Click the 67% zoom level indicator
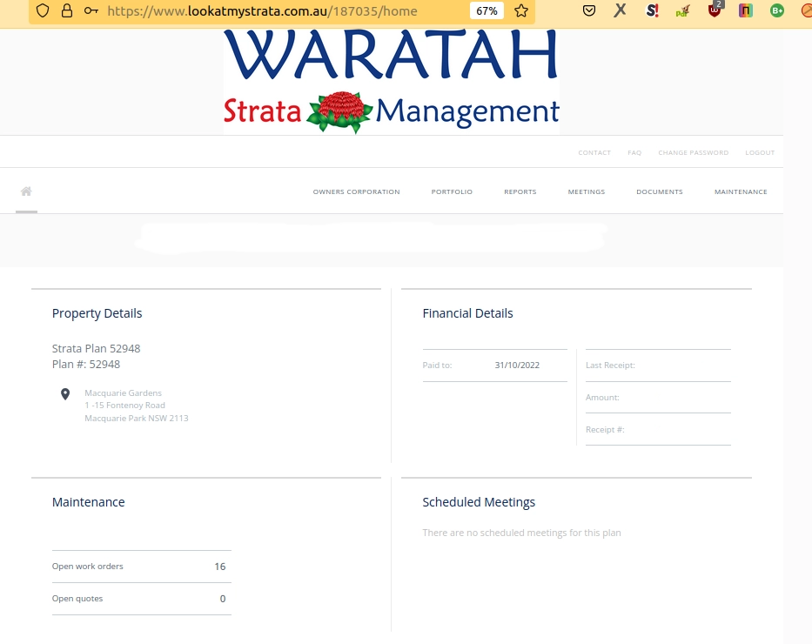The width and height of the screenshot is (812, 644). [x=487, y=11]
